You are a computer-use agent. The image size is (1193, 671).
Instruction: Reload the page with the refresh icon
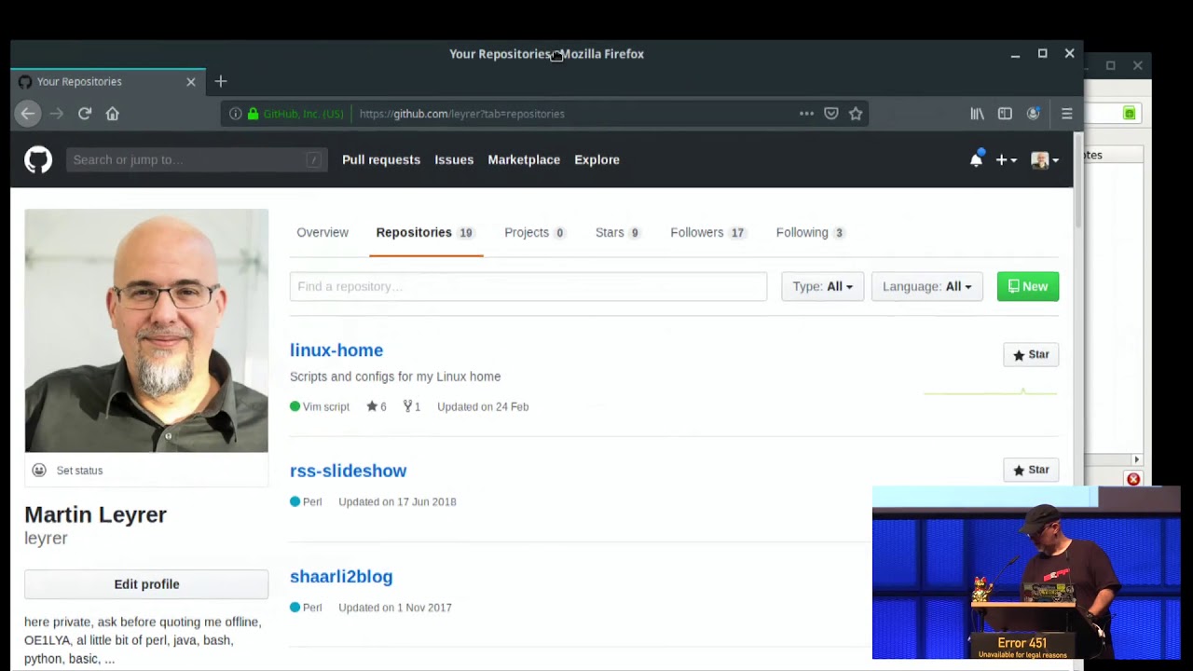coord(85,114)
